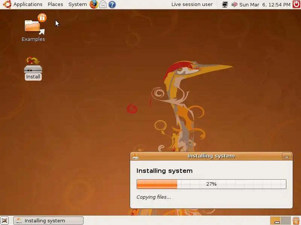Viewport: 301px width, 225px height.
Task: Switch to the second workspace in switcher
Action: point(286,220)
